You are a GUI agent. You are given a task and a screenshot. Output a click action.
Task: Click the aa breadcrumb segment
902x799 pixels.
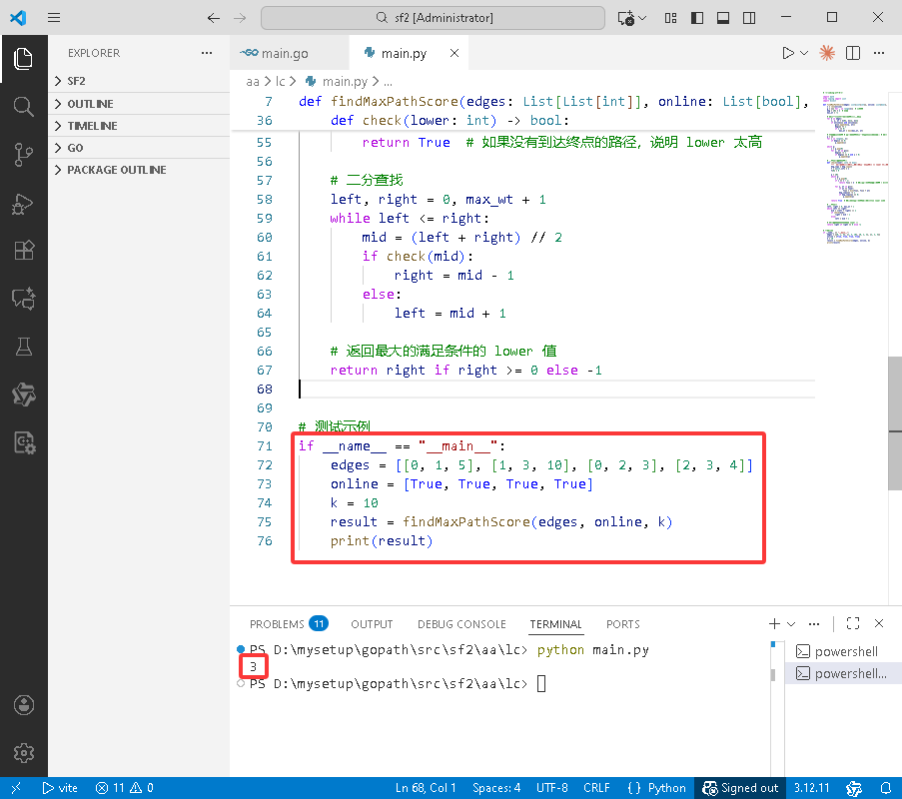253,82
